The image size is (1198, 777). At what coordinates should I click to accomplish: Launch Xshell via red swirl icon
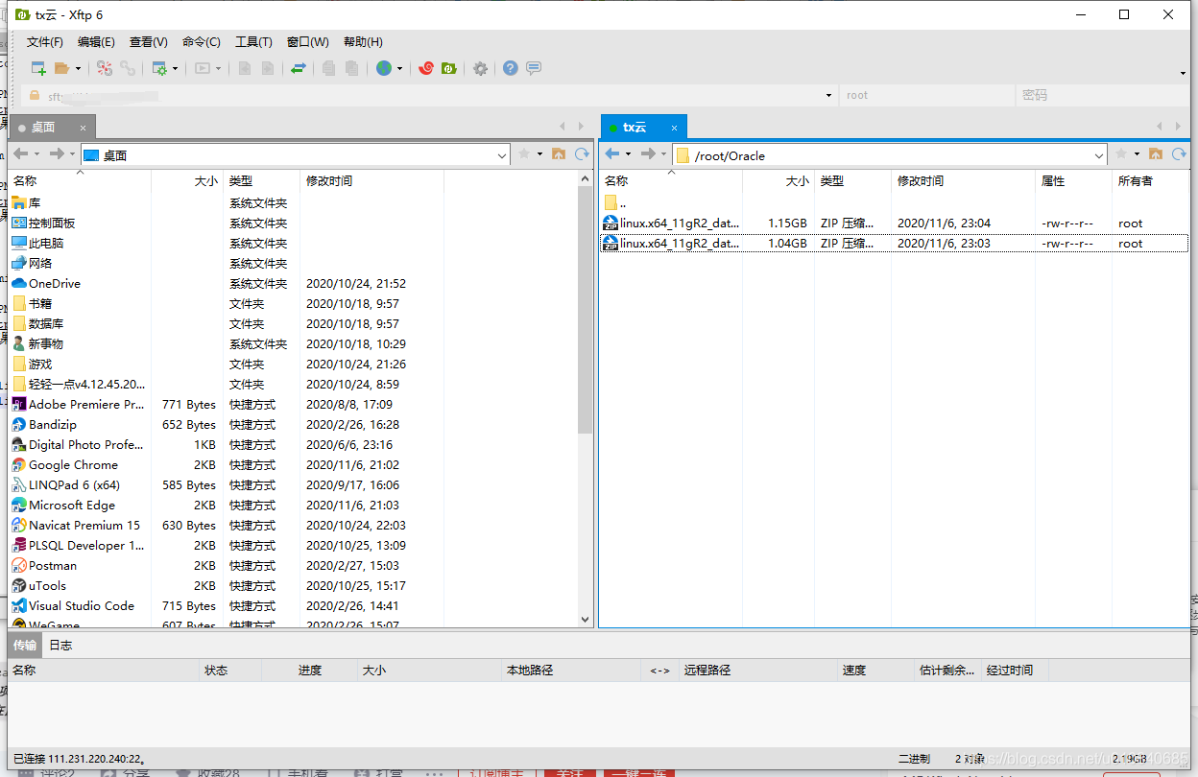coord(426,68)
